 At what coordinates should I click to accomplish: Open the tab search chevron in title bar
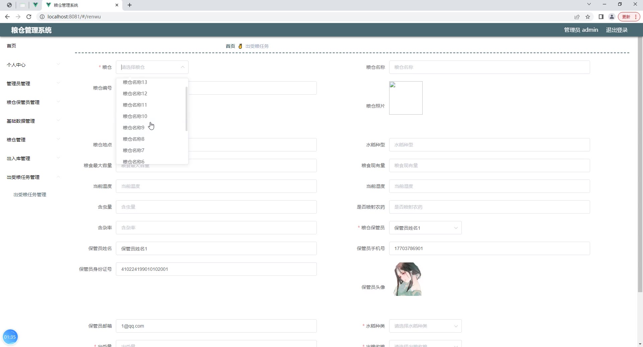click(x=589, y=4)
